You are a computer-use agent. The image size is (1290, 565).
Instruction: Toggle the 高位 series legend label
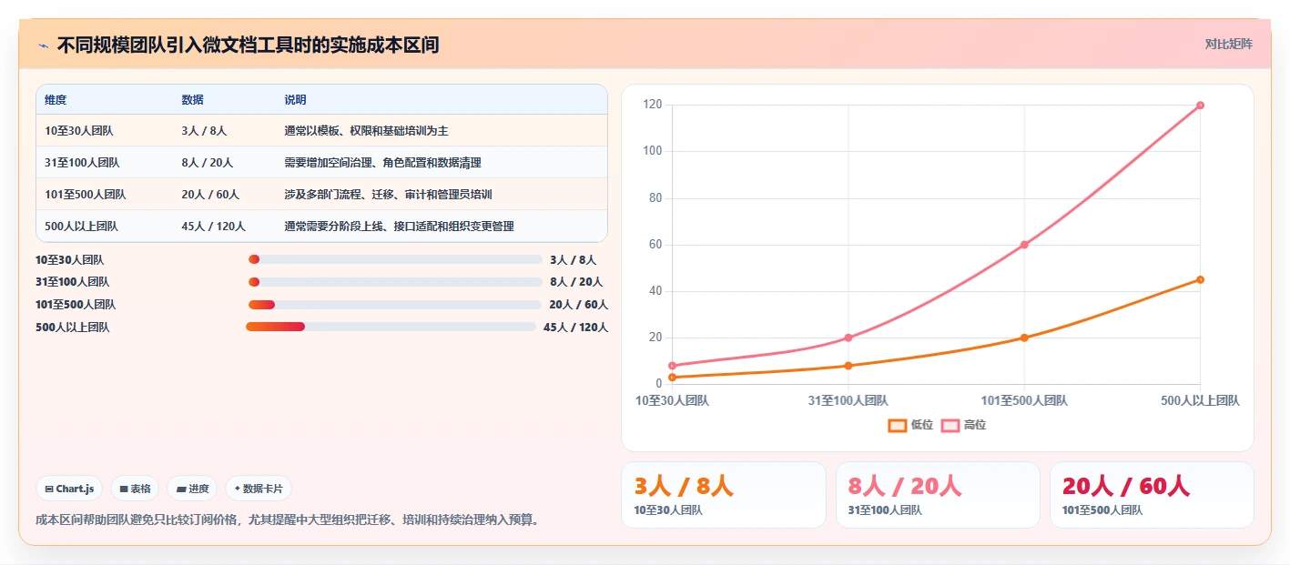(975, 425)
